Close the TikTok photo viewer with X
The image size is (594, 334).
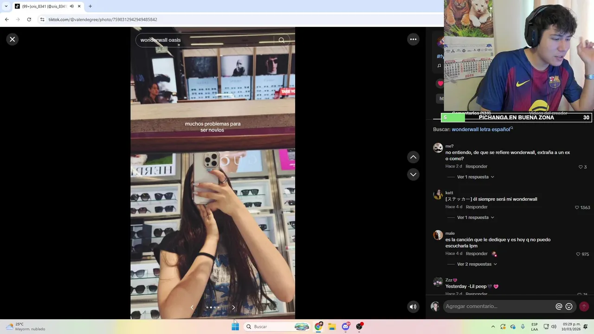point(13,39)
